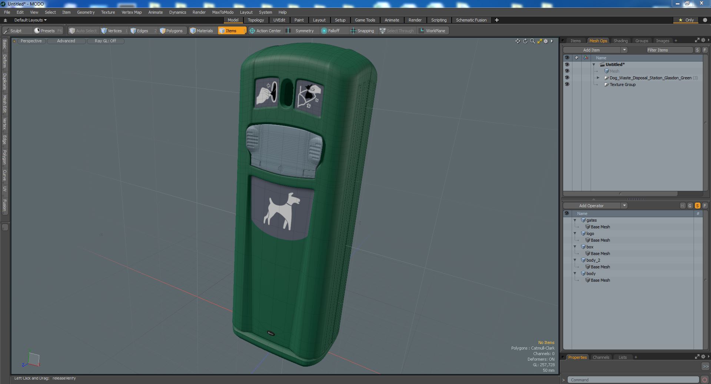Click the horizontal scrollbar of the item list

pos(620,194)
